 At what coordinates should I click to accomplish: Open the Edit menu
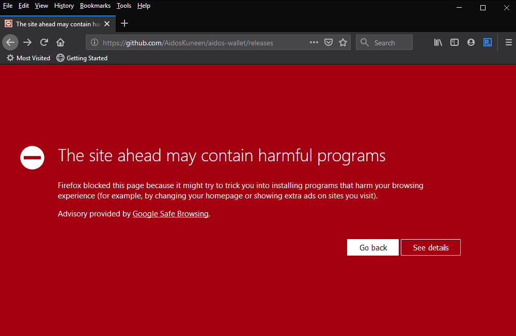[x=23, y=6]
